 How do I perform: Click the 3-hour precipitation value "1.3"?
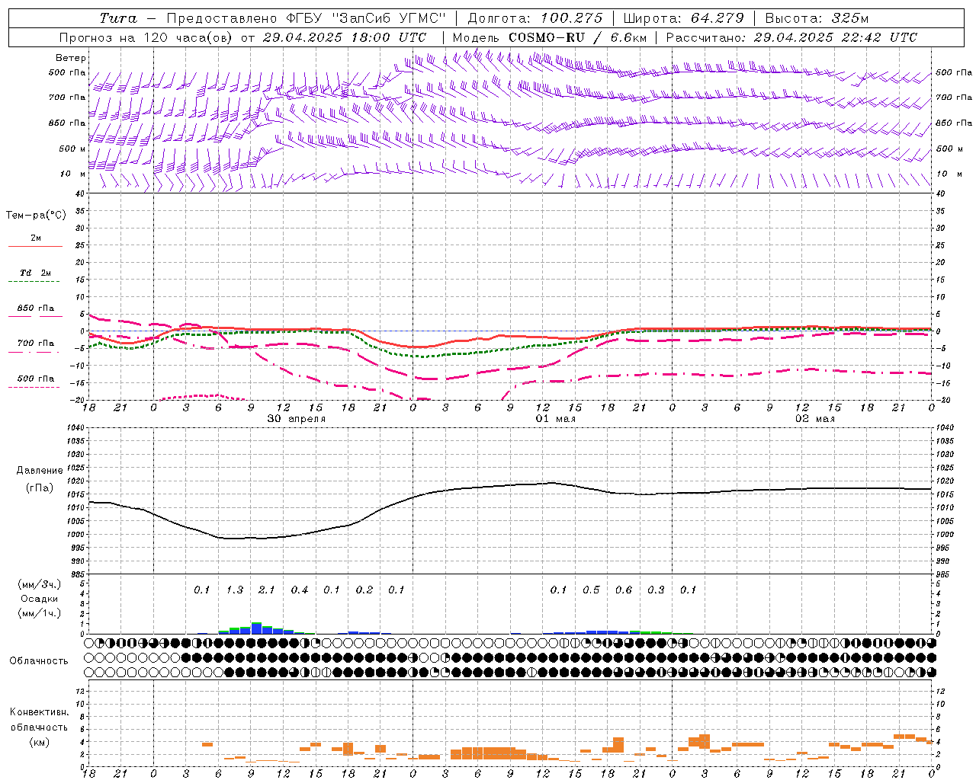click(x=235, y=590)
